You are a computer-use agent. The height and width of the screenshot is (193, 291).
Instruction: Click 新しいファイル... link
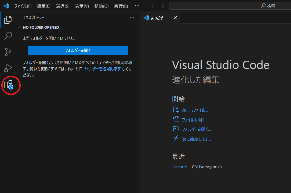tap(195, 110)
